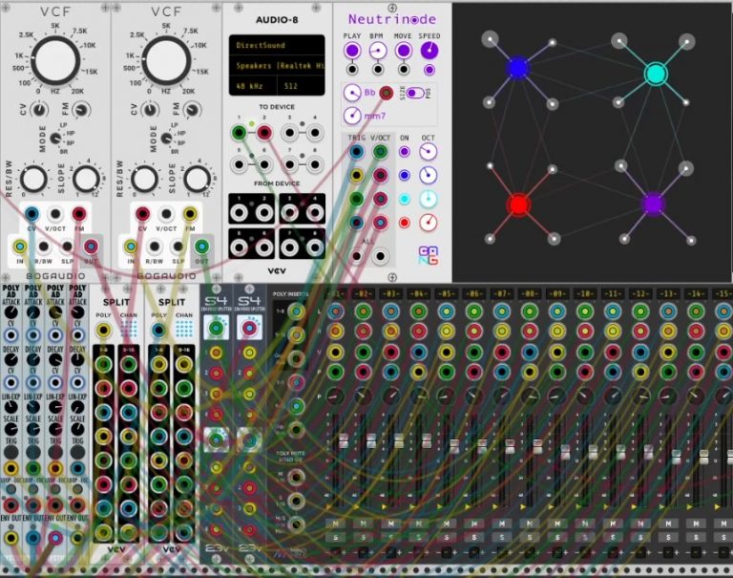Click AUDIO-8 To Device jack 4
Screen dimensions: 733x578
[315, 133]
